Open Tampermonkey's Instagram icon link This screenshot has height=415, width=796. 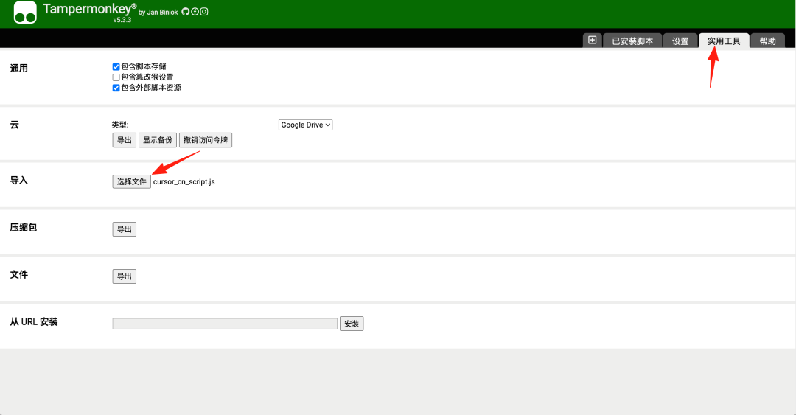tap(204, 12)
